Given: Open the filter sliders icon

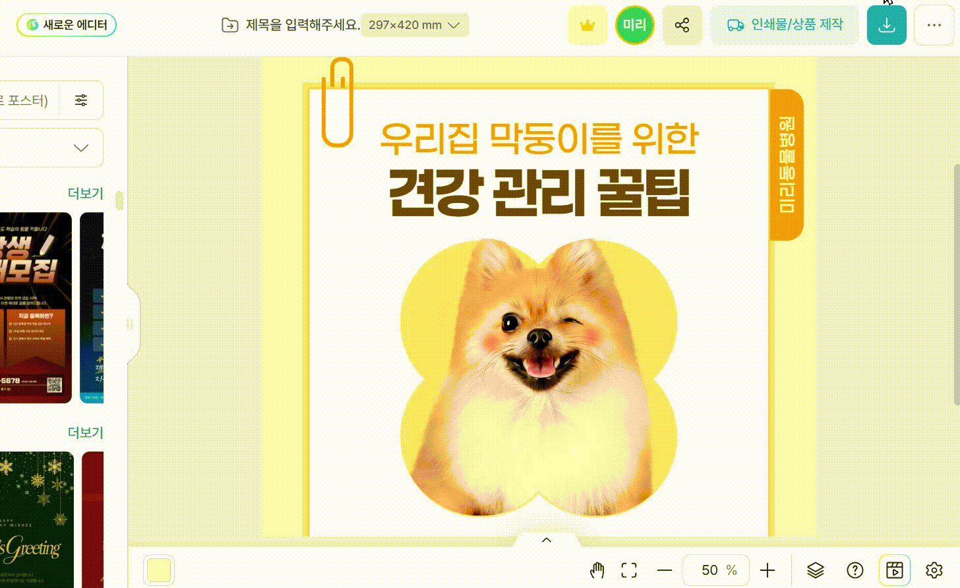Looking at the screenshot, I should 81,100.
